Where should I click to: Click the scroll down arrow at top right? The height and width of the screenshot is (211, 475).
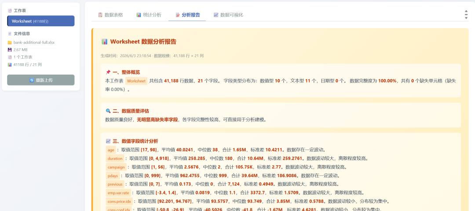466,18
